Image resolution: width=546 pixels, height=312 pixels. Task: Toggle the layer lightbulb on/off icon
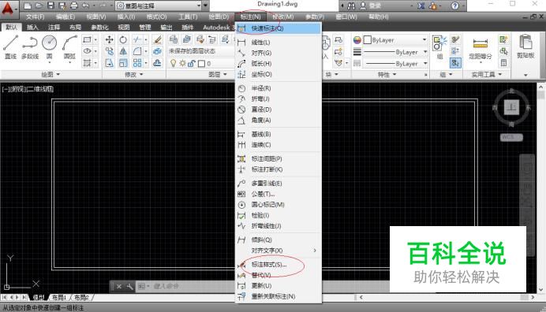coord(173,63)
